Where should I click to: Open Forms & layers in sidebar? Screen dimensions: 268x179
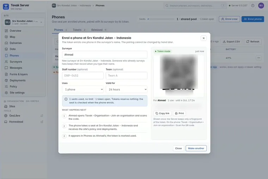pos(24,74)
